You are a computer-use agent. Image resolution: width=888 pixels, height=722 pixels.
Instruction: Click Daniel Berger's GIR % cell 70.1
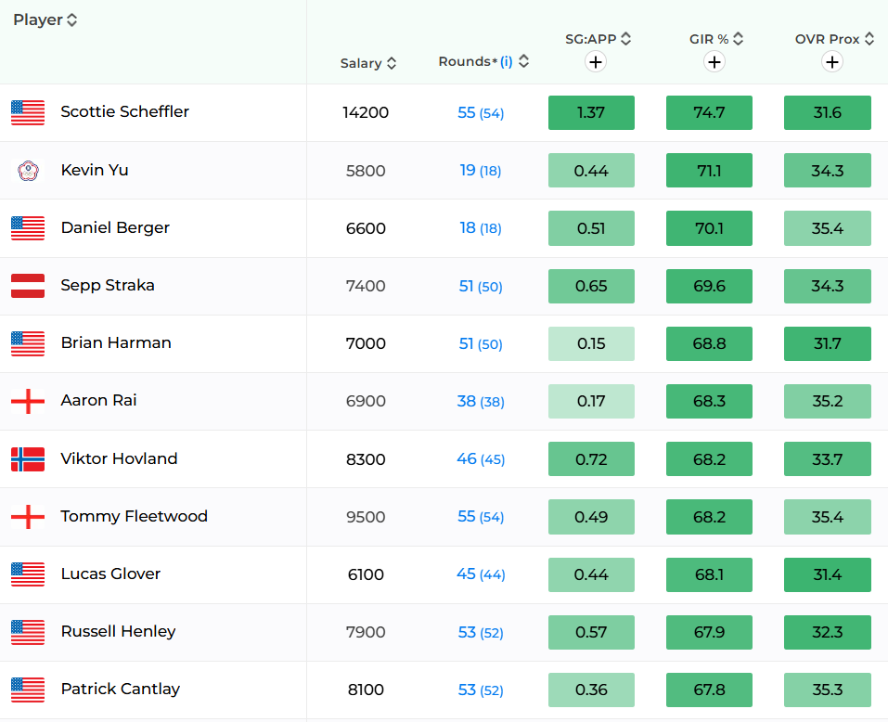tap(709, 228)
